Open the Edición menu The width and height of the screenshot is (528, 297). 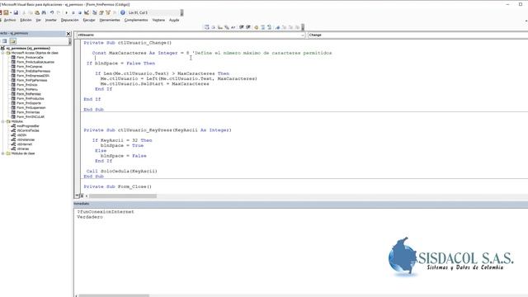pos(26,20)
